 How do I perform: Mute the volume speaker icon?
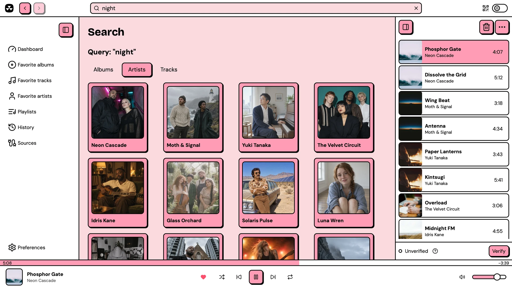pyautogui.click(x=462, y=277)
